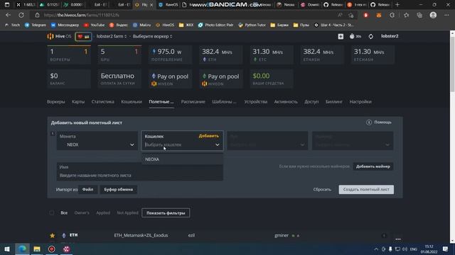Switch to Настройки tab
The width and height of the screenshot is (455, 255).
tap(360, 102)
